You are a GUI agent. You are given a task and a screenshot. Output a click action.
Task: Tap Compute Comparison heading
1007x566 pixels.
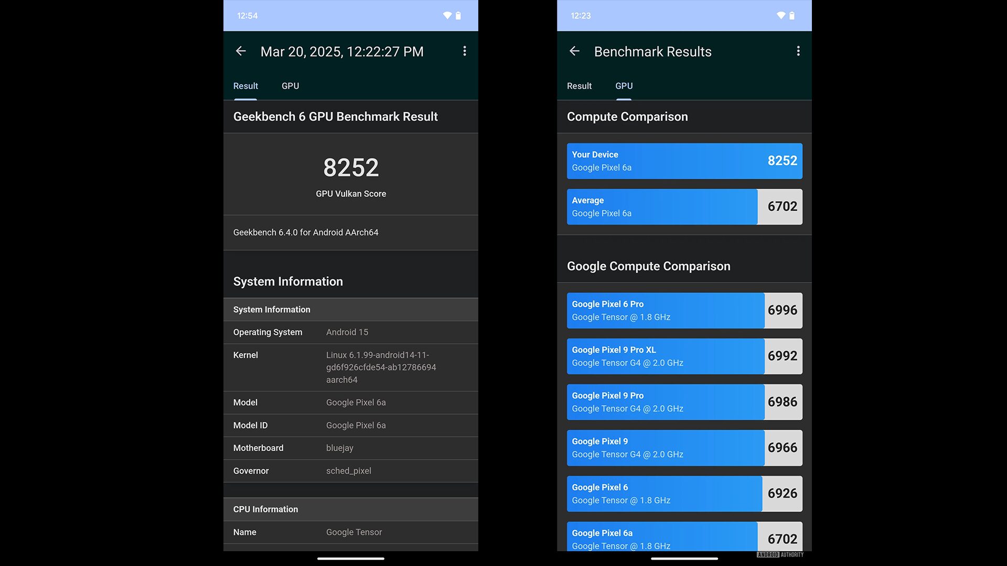pos(627,116)
